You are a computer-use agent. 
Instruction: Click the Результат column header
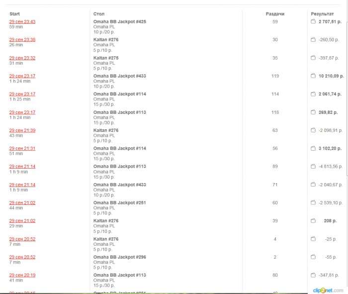tap(322, 14)
